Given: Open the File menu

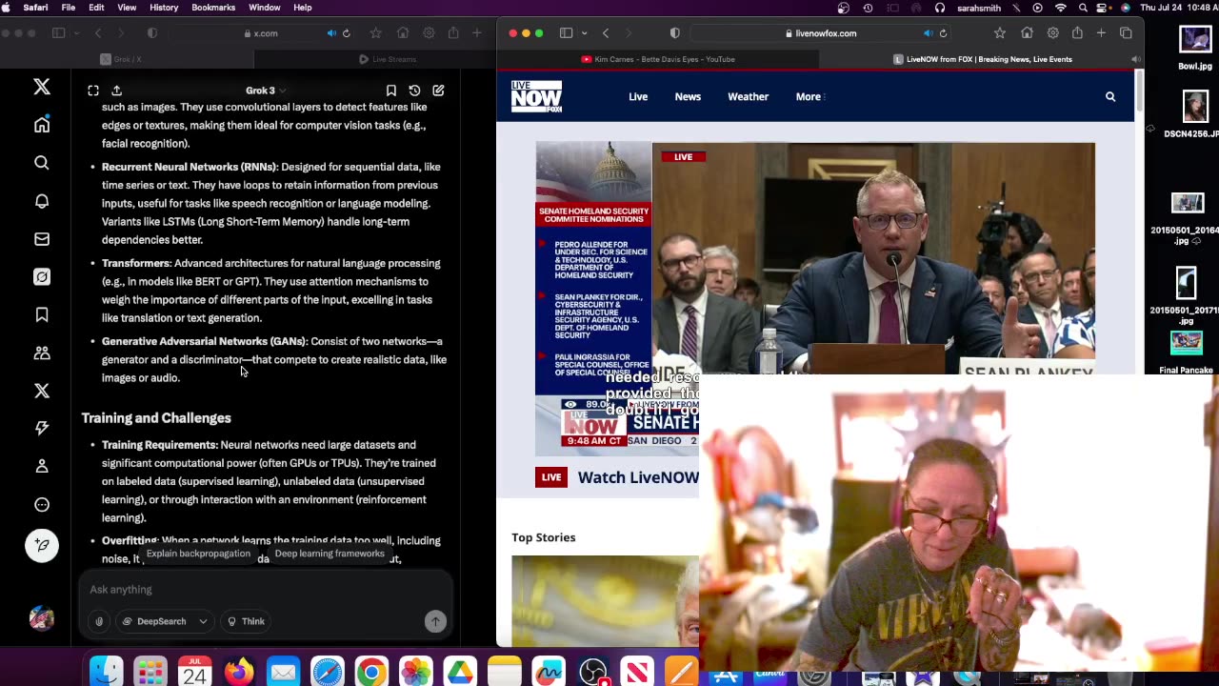Looking at the screenshot, I should pyautogui.click(x=69, y=8).
